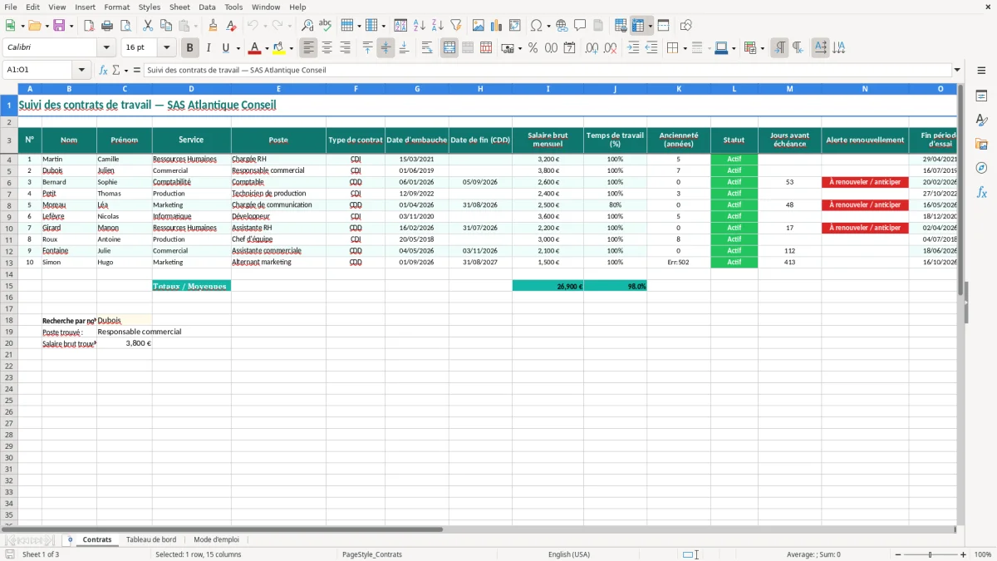Click Format as Percent icon
This screenshot has width=997, height=561.
coord(533,48)
